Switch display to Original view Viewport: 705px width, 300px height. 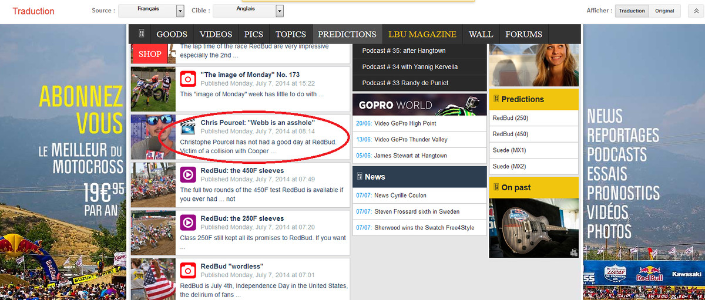pyautogui.click(x=665, y=11)
